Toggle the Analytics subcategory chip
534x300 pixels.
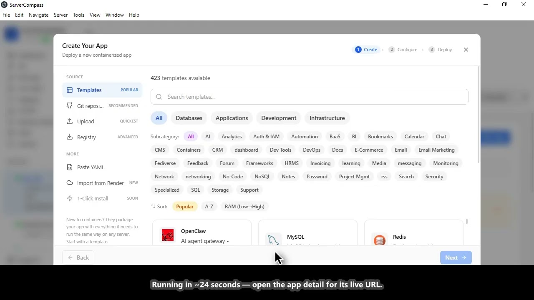(x=232, y=137)
